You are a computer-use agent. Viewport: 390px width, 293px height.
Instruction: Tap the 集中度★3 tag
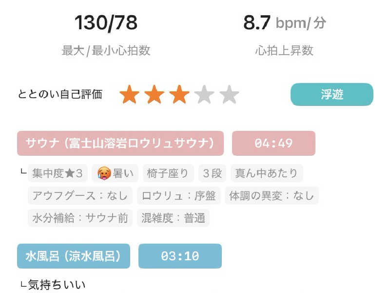point(58,173)
